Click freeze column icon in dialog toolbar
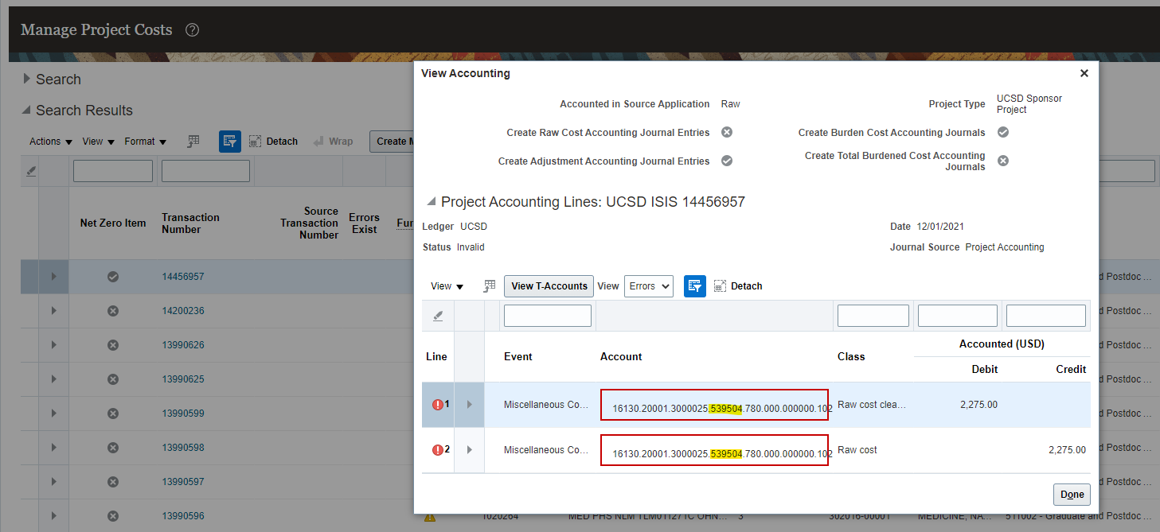This screenshot has width=1160, height=532. [490, 286]
